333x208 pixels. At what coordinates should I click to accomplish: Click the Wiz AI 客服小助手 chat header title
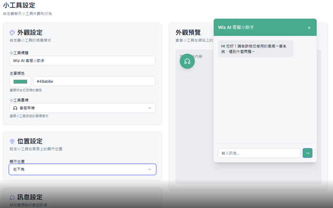pos(236,27)
